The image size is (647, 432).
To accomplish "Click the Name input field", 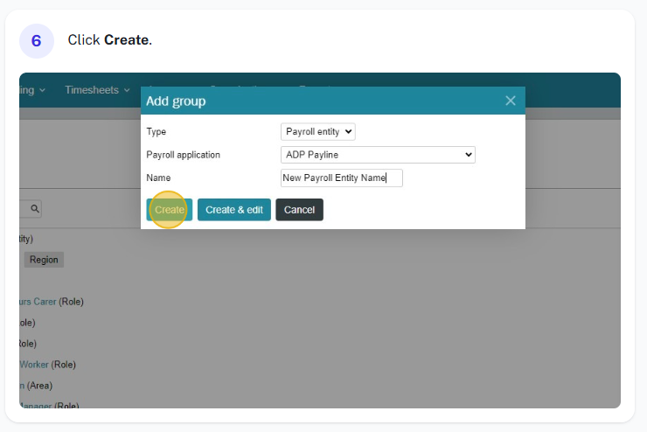I will tap(342, 178).
